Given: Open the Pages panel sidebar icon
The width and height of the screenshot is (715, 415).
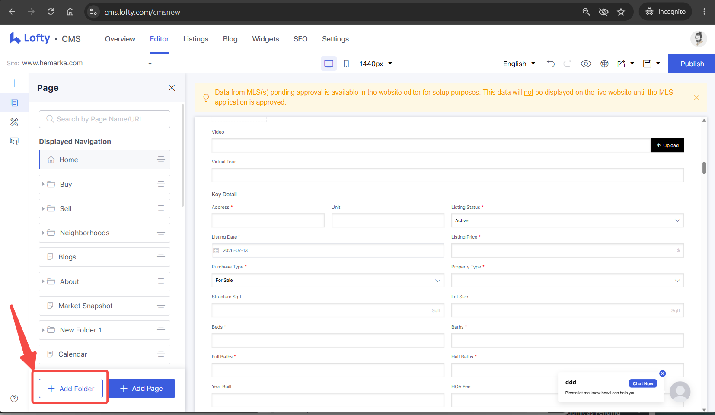Looking at the screenshot, I should [14, 102].
